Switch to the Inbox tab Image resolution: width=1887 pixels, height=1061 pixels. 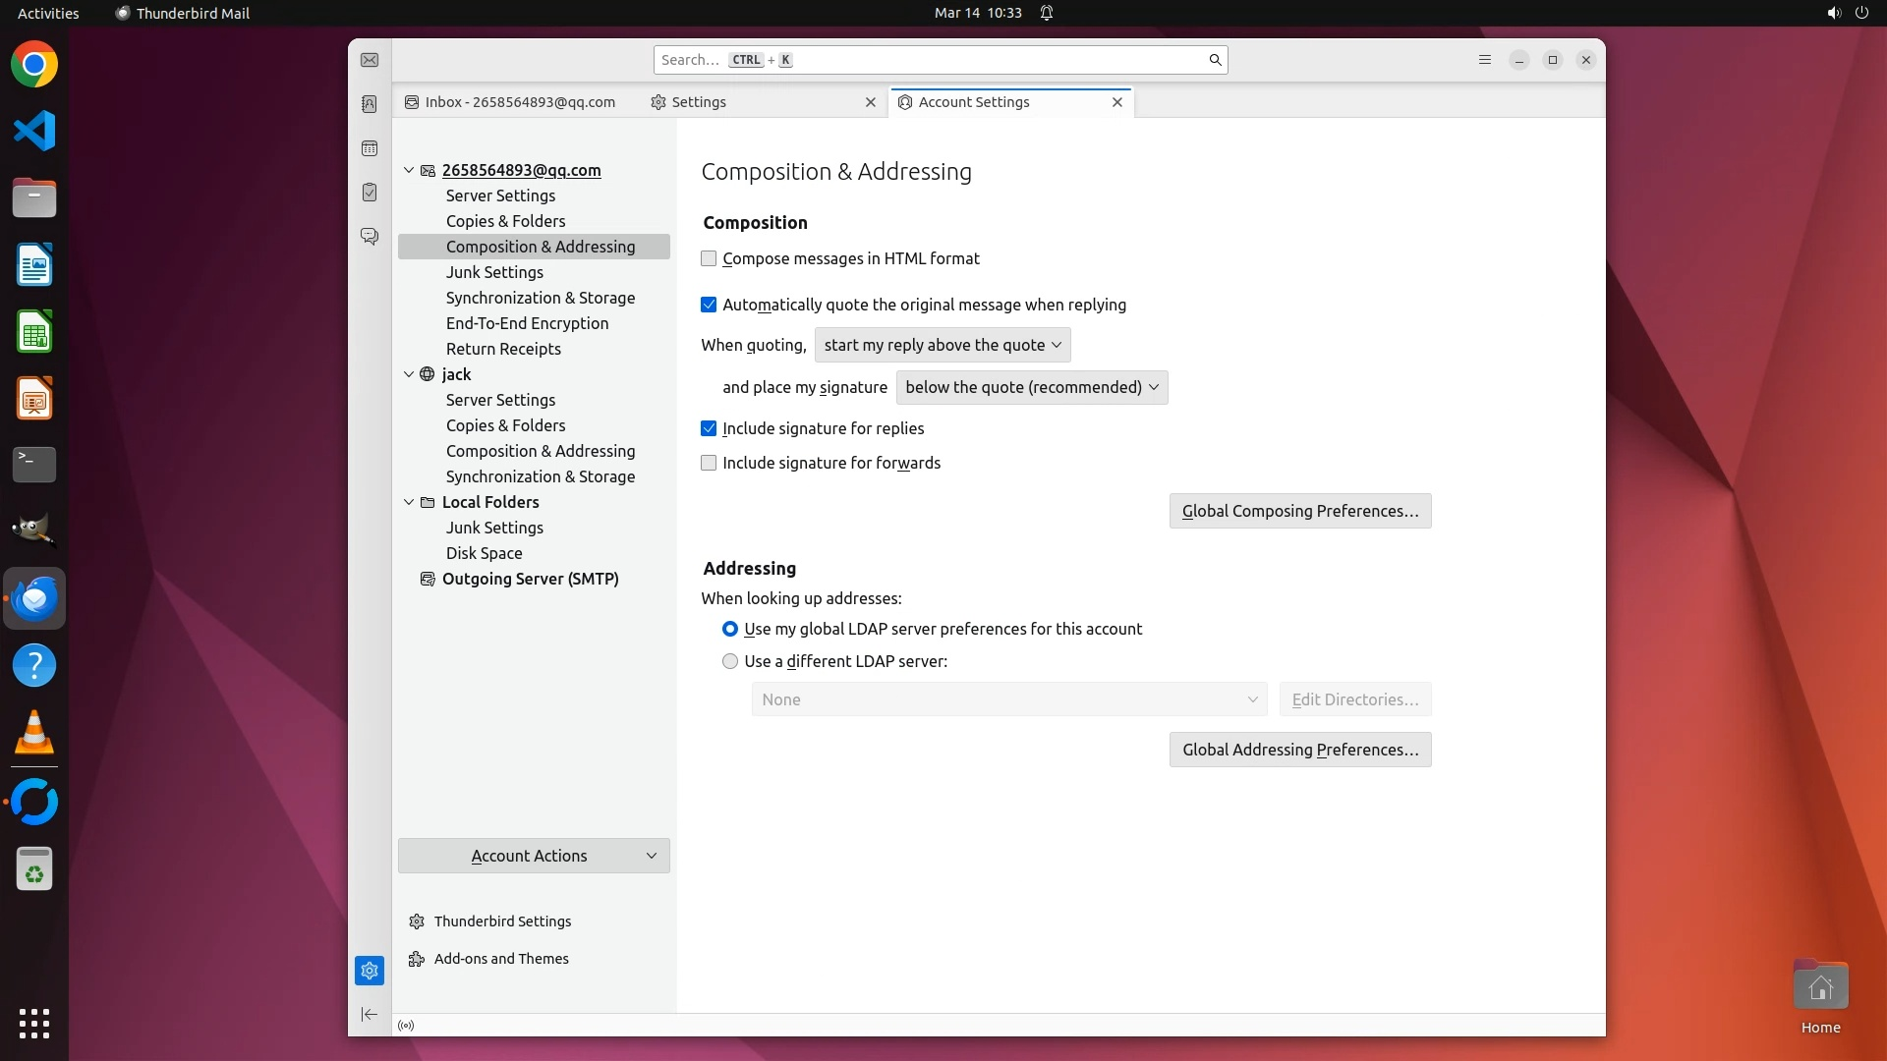click(x=519, y=102)
